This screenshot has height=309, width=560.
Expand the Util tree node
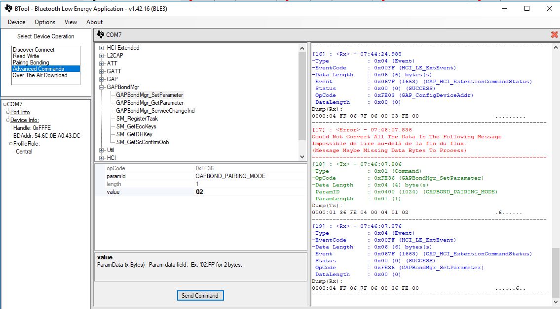click(x=102, y=150)
